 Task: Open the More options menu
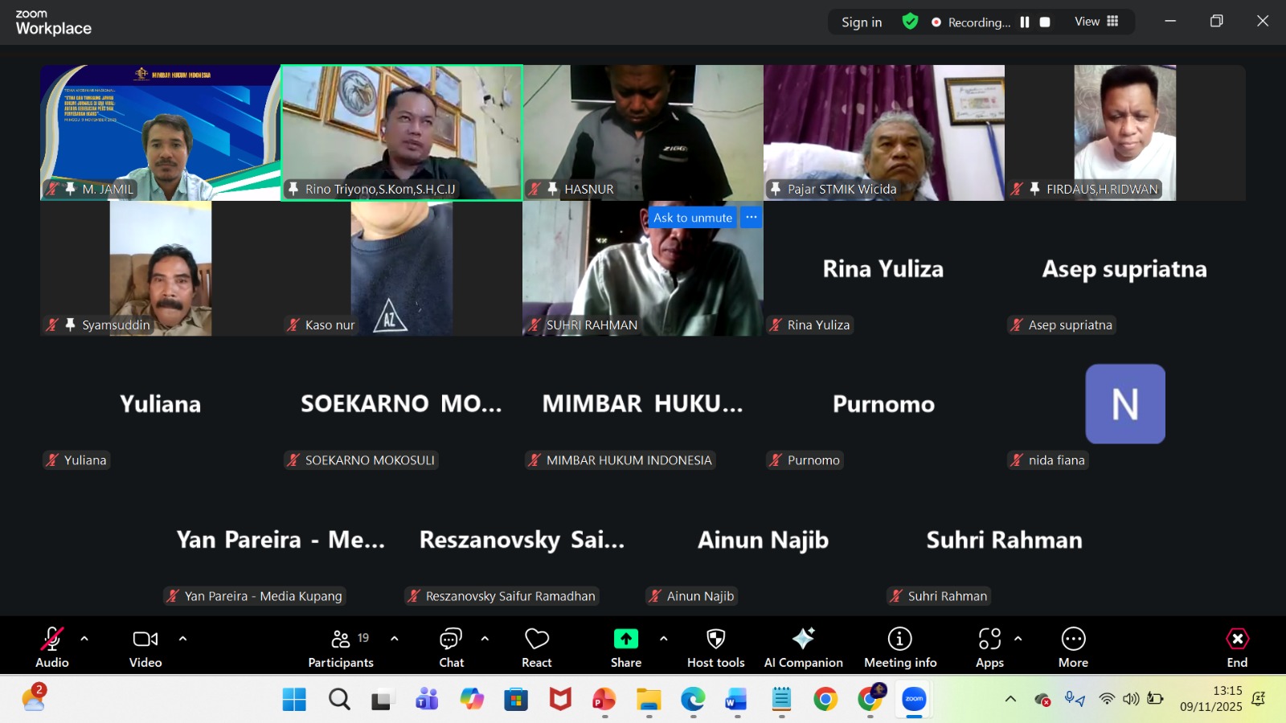[1073, 647]
